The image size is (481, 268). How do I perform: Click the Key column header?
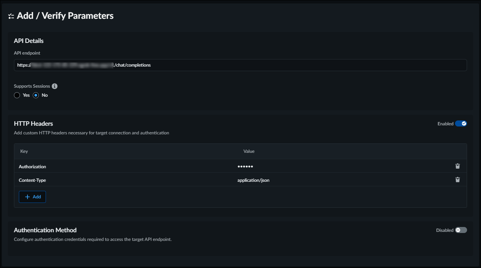(24, 151)
